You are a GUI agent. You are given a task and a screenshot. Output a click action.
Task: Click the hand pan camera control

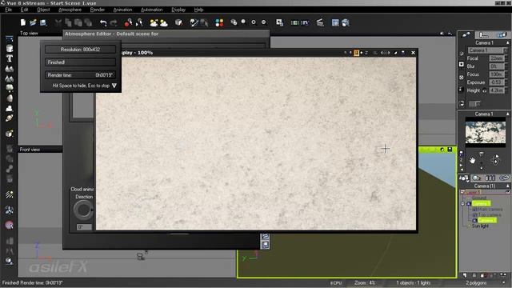473,160
